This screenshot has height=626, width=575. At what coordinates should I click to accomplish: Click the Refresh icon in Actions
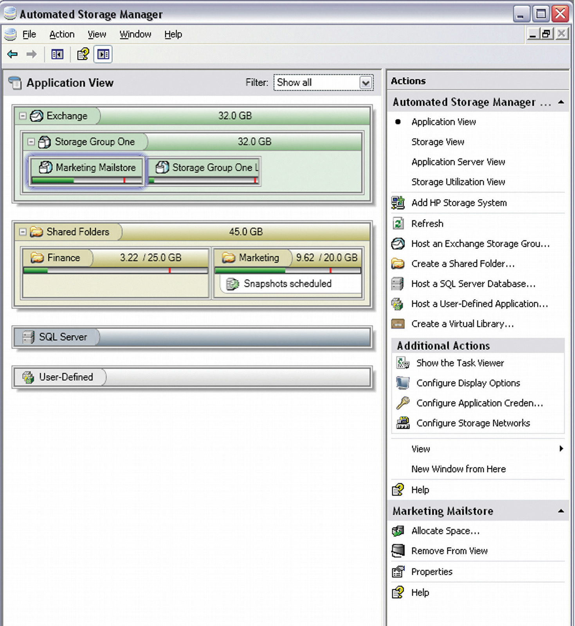(398, 223)
